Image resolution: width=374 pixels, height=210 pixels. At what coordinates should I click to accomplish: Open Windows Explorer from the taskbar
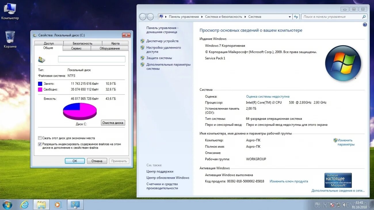41,205
